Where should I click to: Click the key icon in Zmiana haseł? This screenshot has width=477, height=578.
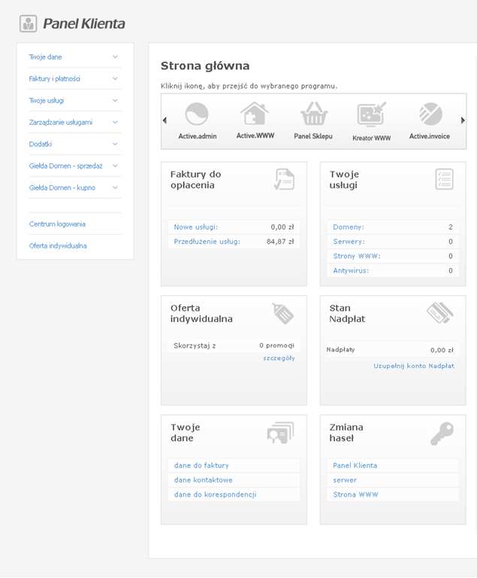click(442, 433)
